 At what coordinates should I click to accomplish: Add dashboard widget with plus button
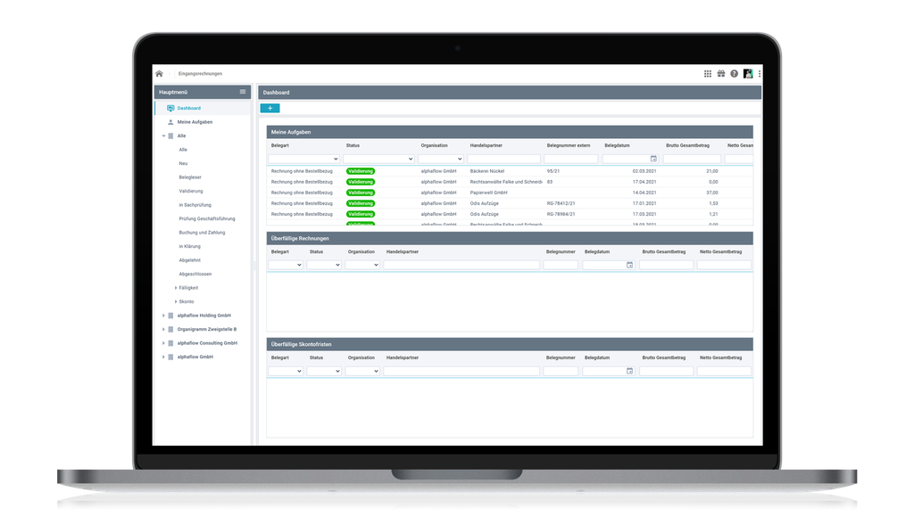click(270, 108)
